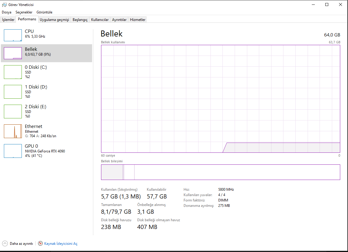Open the Seçenekler menu
This screenshot has width=348, height=252.
pyautogui.click(x=24, y=12)
